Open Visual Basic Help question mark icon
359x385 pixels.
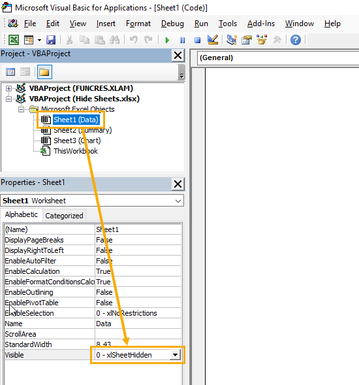tap(296, 40)
